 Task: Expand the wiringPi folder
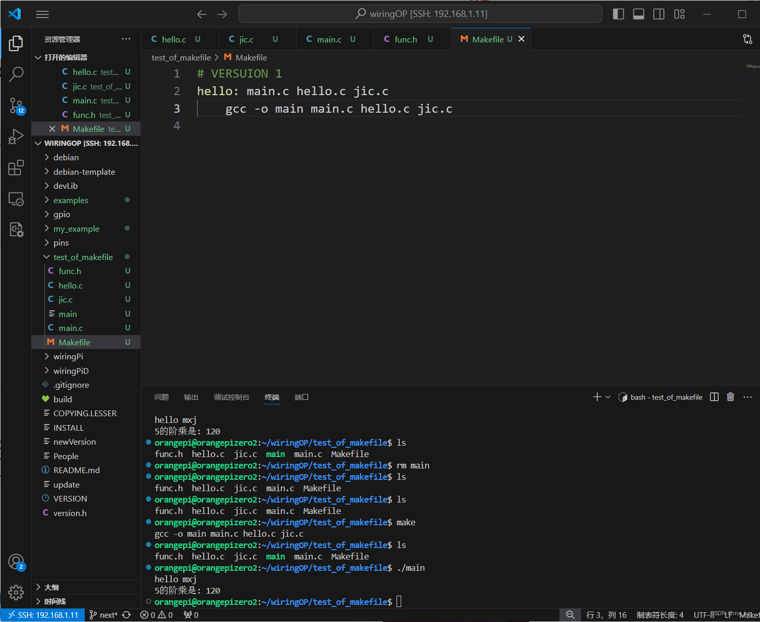pos(86,356)
